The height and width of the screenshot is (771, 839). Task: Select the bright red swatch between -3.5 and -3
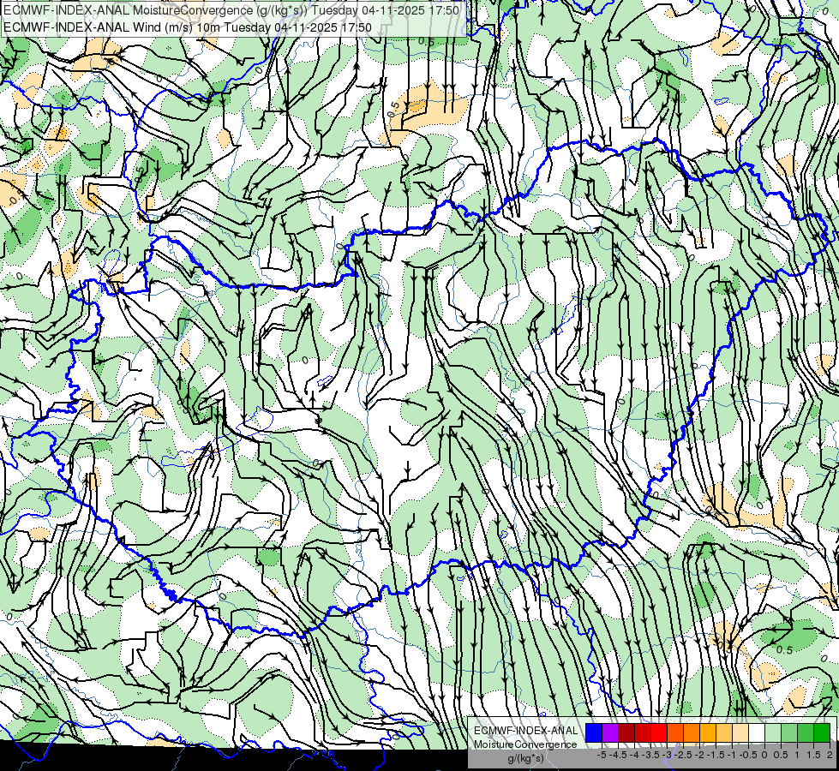coord(659,732)
